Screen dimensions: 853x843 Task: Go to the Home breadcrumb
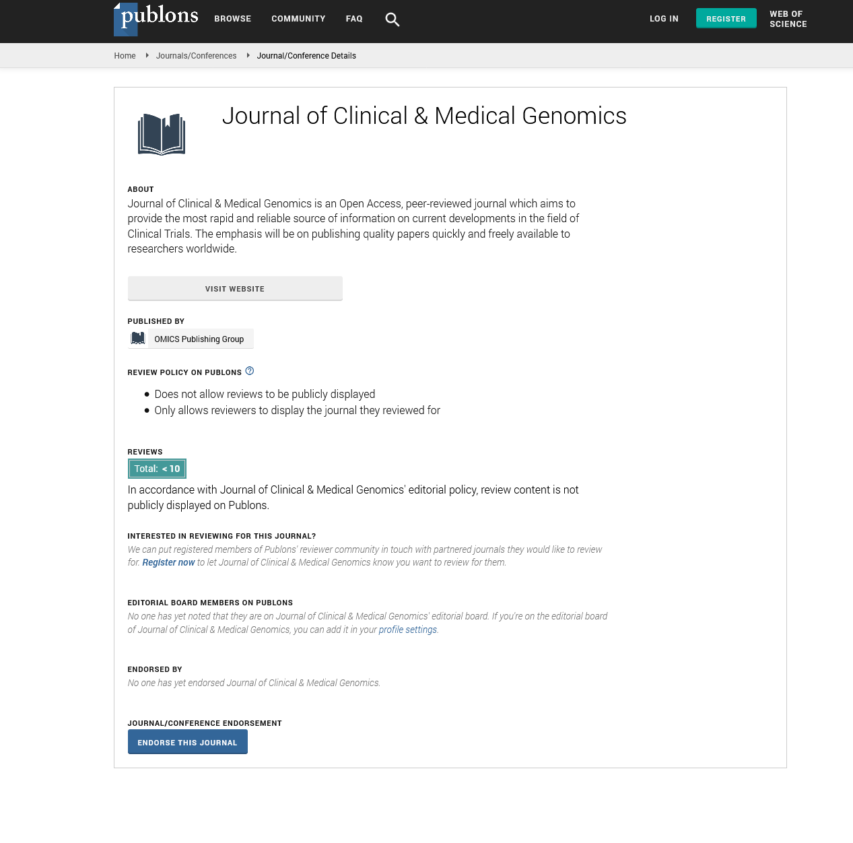125,56
